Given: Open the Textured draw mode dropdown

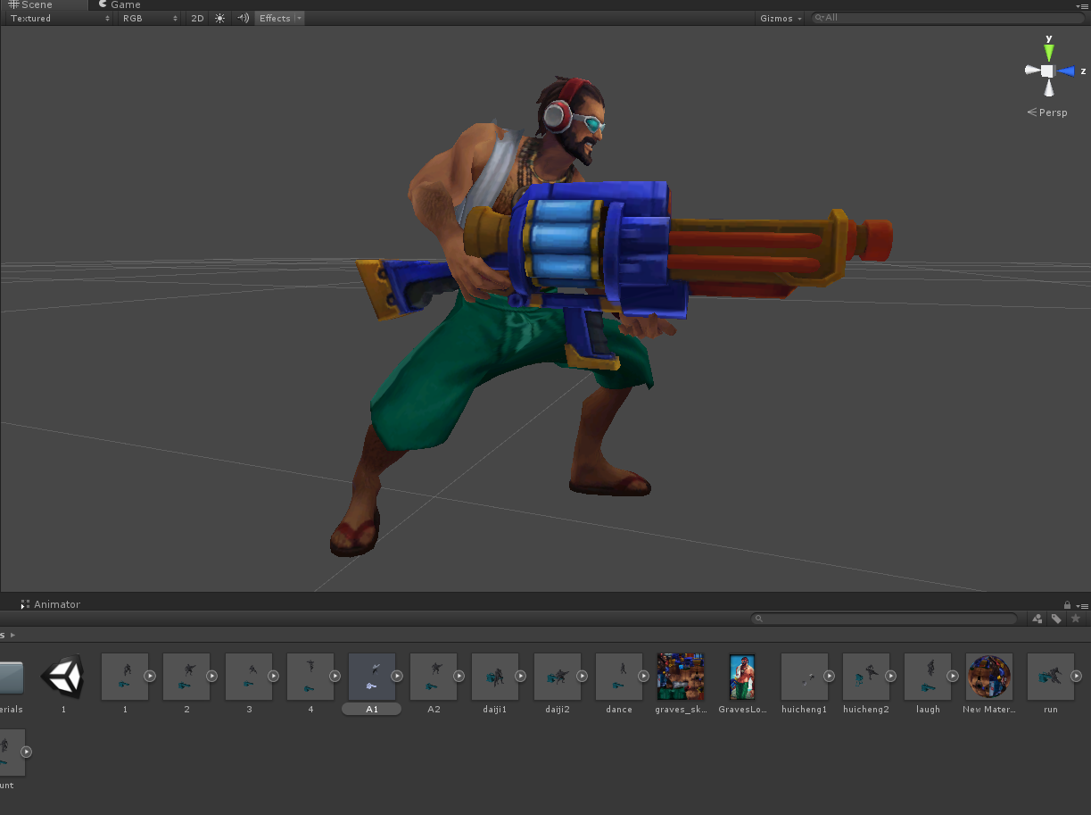Looking at the screenshot, I should pos(59,18).
